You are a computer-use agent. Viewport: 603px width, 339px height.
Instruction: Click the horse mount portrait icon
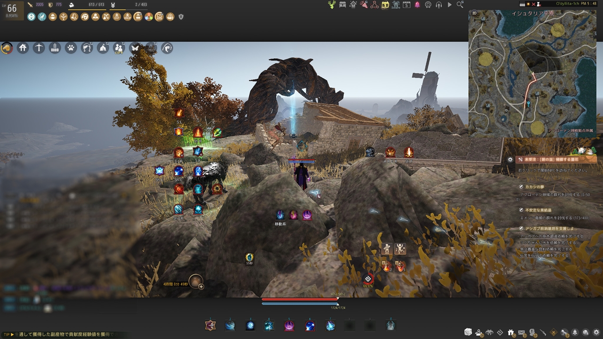pos(7,48)
